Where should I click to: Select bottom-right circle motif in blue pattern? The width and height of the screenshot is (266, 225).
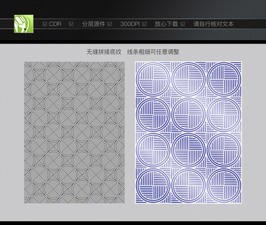click(224, 185)
